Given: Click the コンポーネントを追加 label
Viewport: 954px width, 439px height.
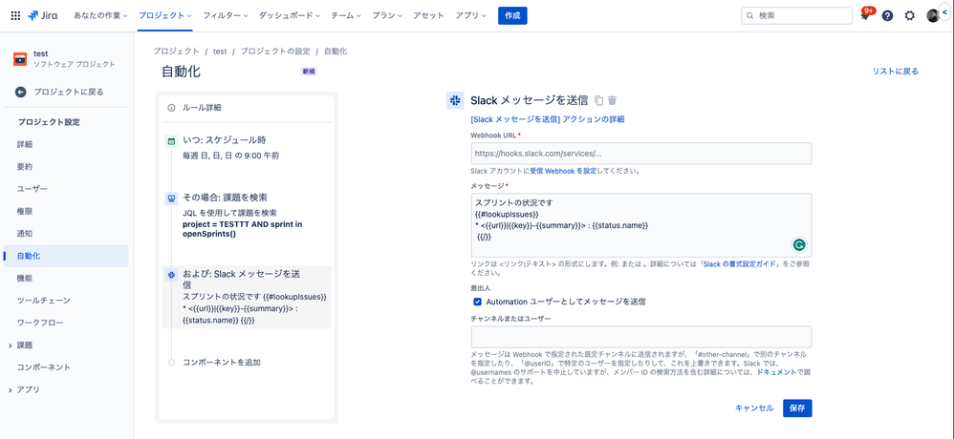Looking at the screenshot, I should (x=222, y=363).
